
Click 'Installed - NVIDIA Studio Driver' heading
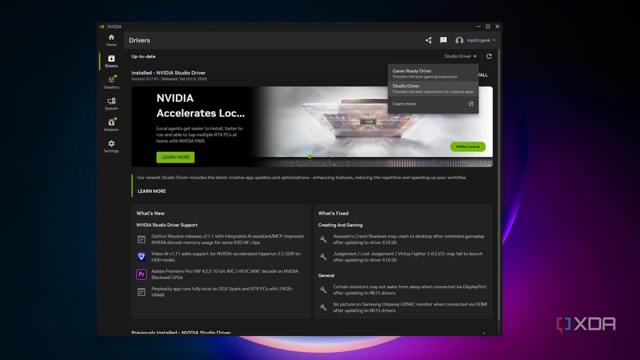(168, 73)
